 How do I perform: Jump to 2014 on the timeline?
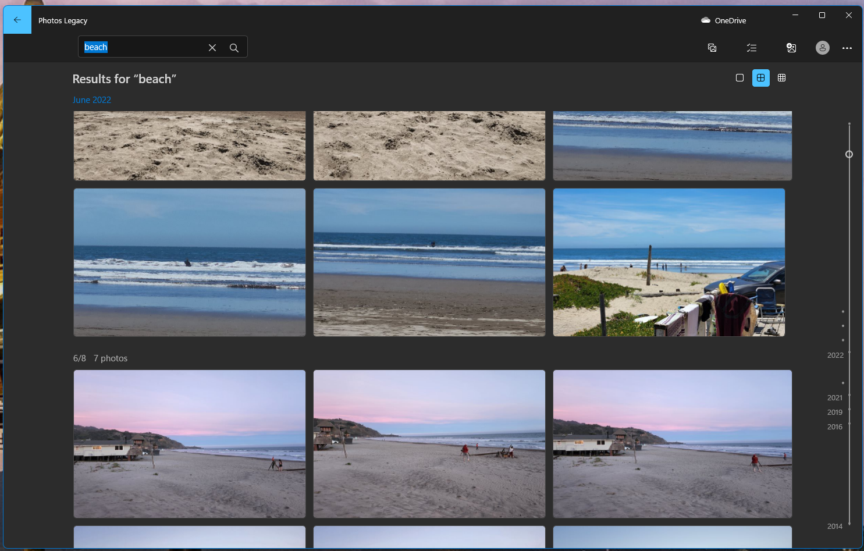(834, 527)
